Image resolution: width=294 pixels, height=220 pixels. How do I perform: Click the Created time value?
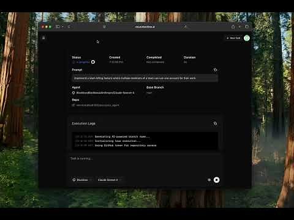[x=116, y=62]
